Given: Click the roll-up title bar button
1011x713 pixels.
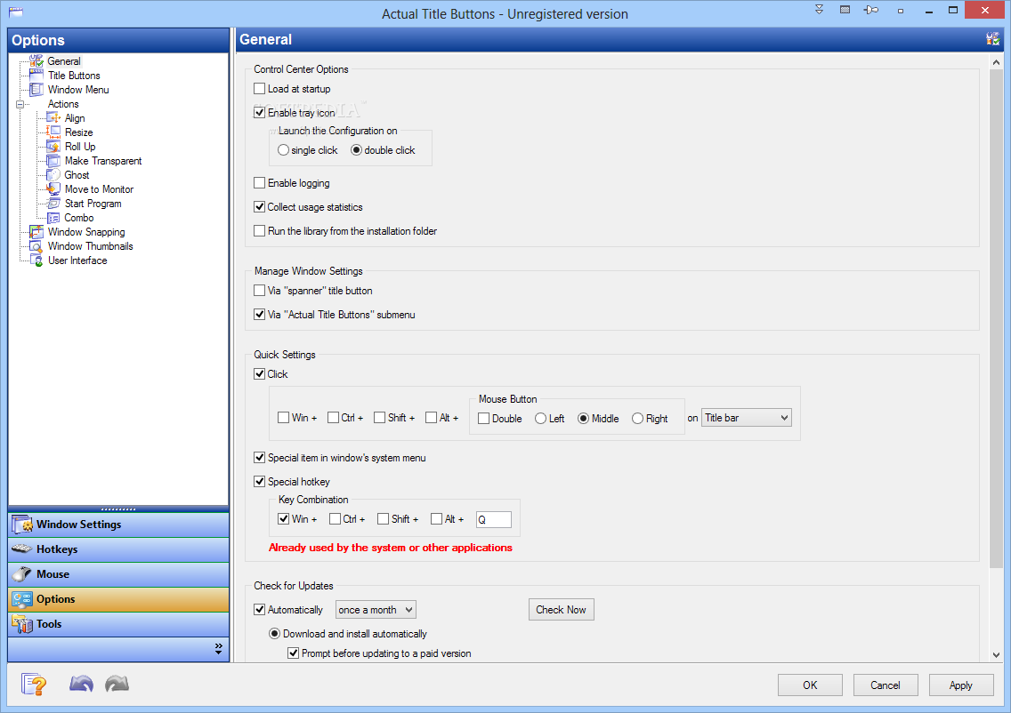Looking at the screenshot, I should pyautogui.click(x=819, y=10).
